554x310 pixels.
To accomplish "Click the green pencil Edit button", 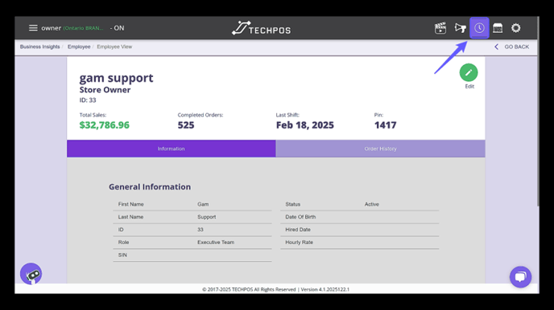I will click(x=469, y=72).
